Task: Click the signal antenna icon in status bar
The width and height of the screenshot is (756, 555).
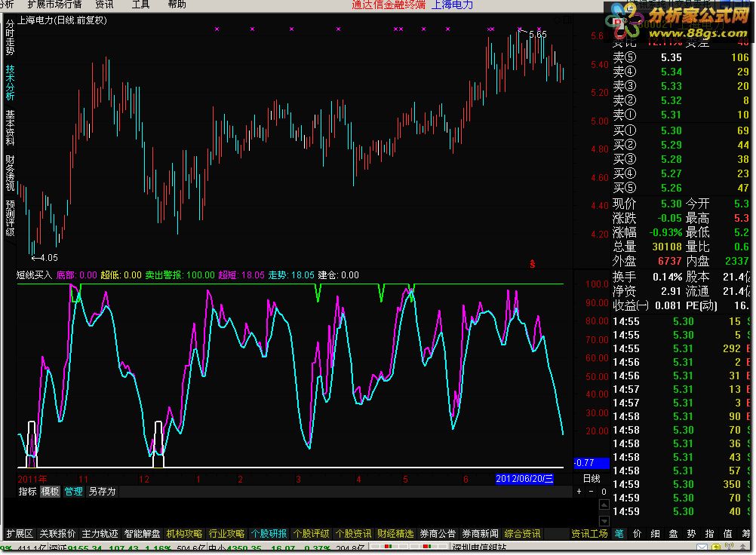Action: tap(730, 547)
